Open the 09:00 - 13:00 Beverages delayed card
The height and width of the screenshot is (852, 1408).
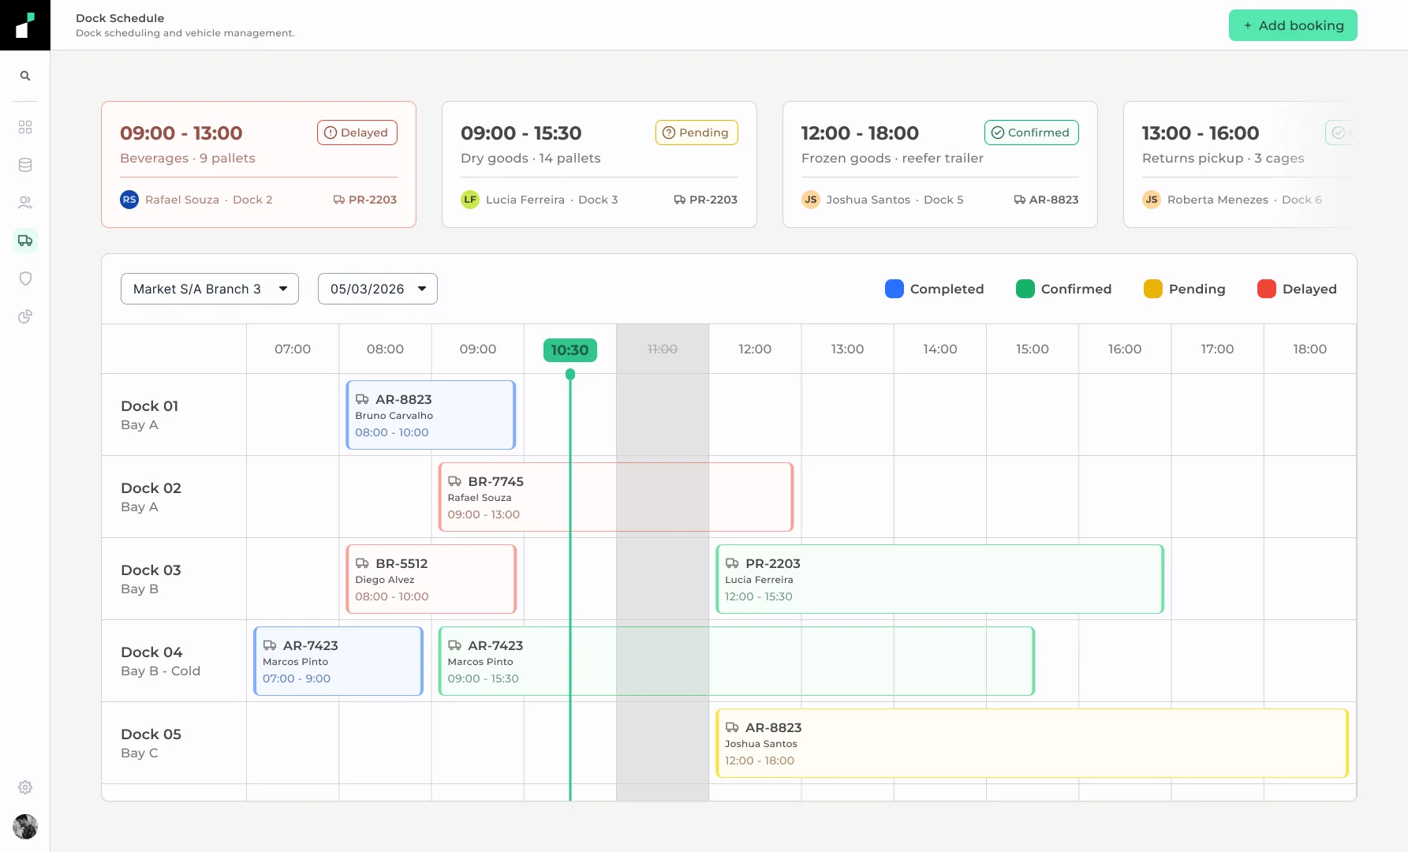(x=259, y=165)
